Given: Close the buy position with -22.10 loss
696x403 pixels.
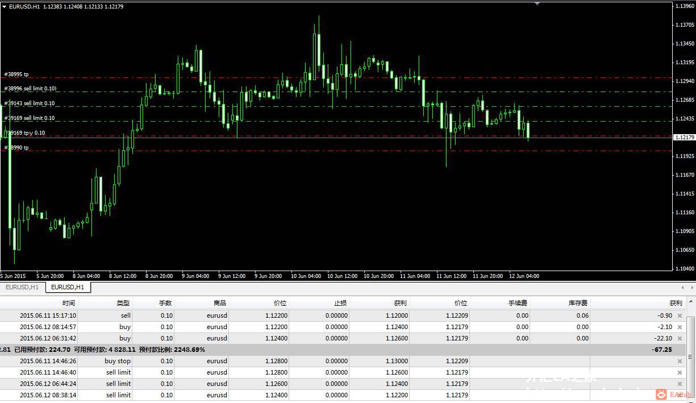Looking at the screenshot, I should click(x=680, y=338).
